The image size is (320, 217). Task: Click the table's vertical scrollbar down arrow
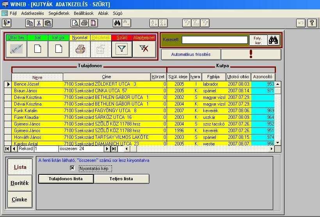(278, 143)
